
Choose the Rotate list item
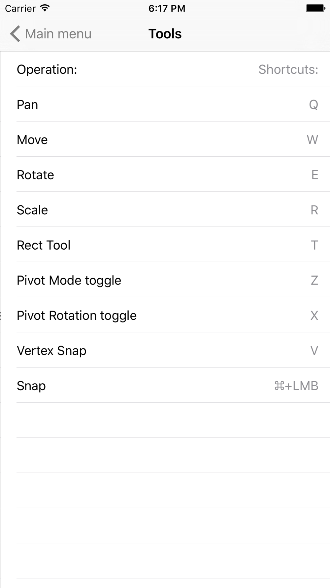(x=165, y=174)
